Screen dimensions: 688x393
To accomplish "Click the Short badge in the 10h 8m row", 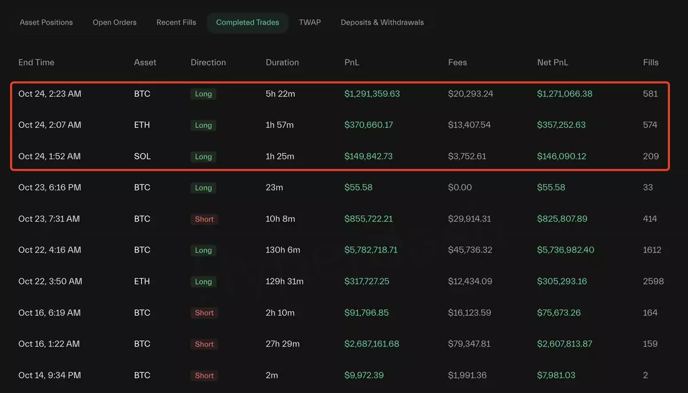I will click(204, 219).
